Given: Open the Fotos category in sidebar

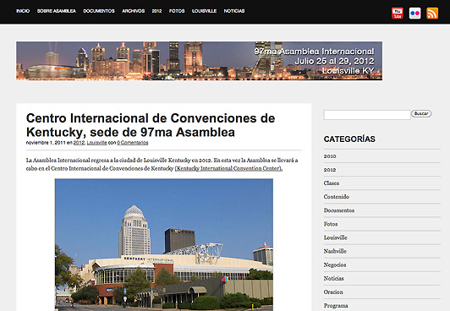Looking at the screenshot, I should click(331, 224).
